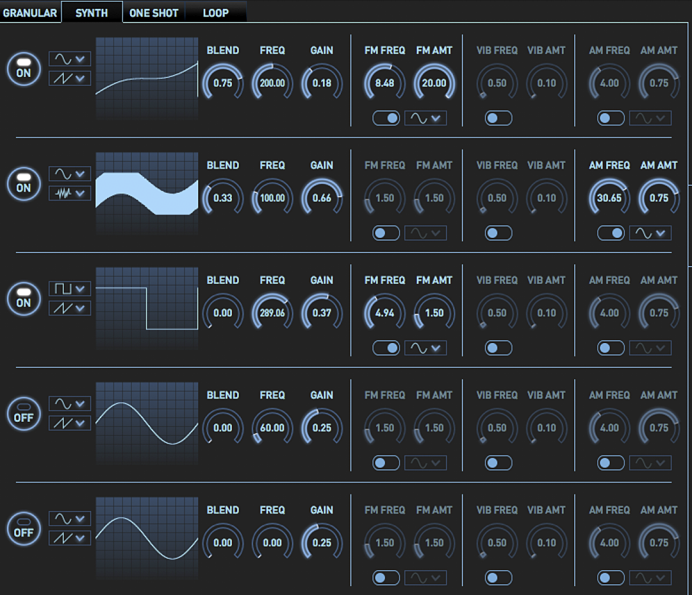
Task: Click fourth oscillator GAIN knob showing 0.25
Action: (x=322, y=427)
